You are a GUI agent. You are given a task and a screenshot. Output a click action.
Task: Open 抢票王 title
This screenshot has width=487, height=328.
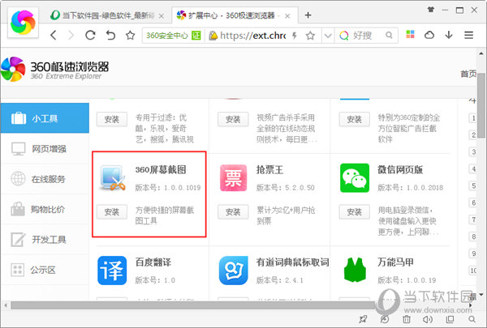tap(269, 169)
